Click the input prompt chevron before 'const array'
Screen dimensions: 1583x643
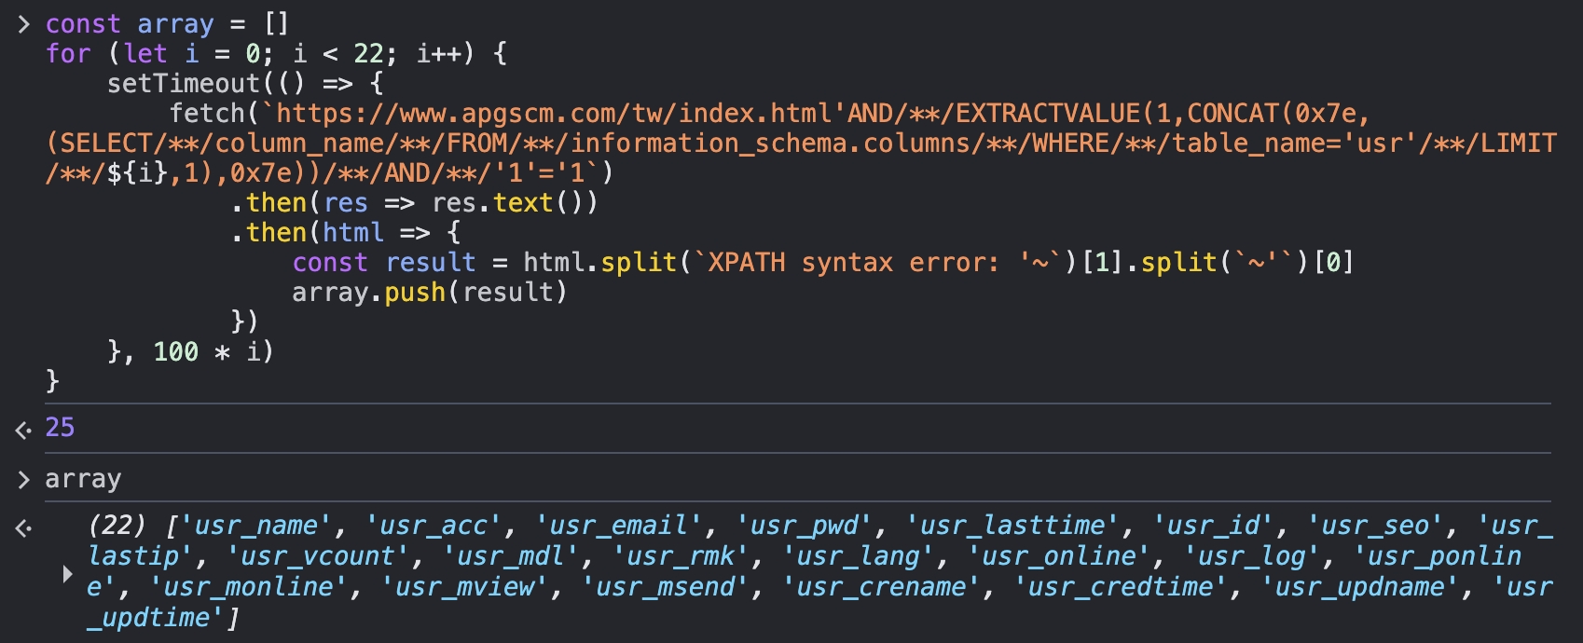tap(23, 24)
